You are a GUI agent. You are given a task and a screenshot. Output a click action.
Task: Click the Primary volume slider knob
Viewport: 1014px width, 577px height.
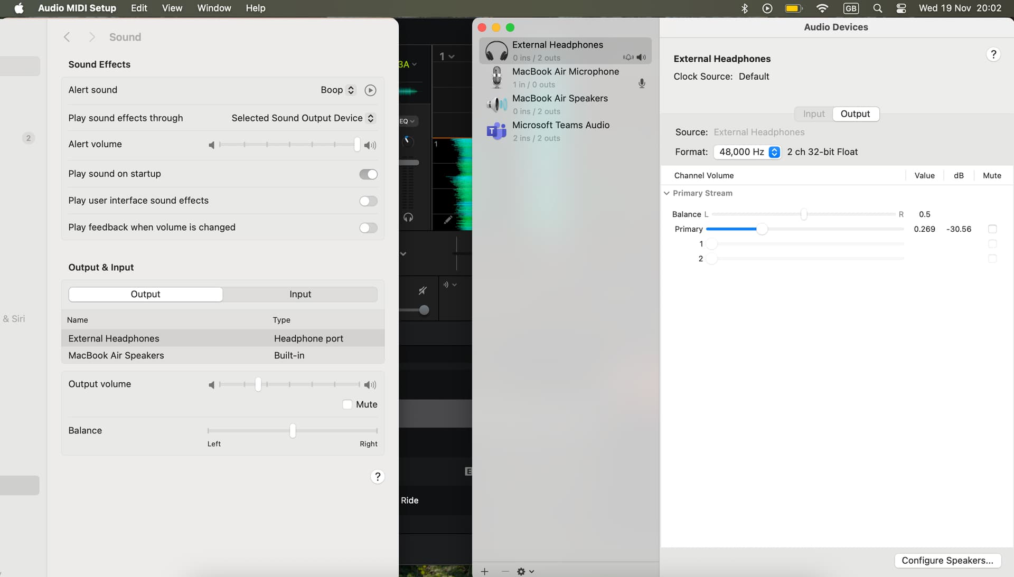click(x=762, y=229)
